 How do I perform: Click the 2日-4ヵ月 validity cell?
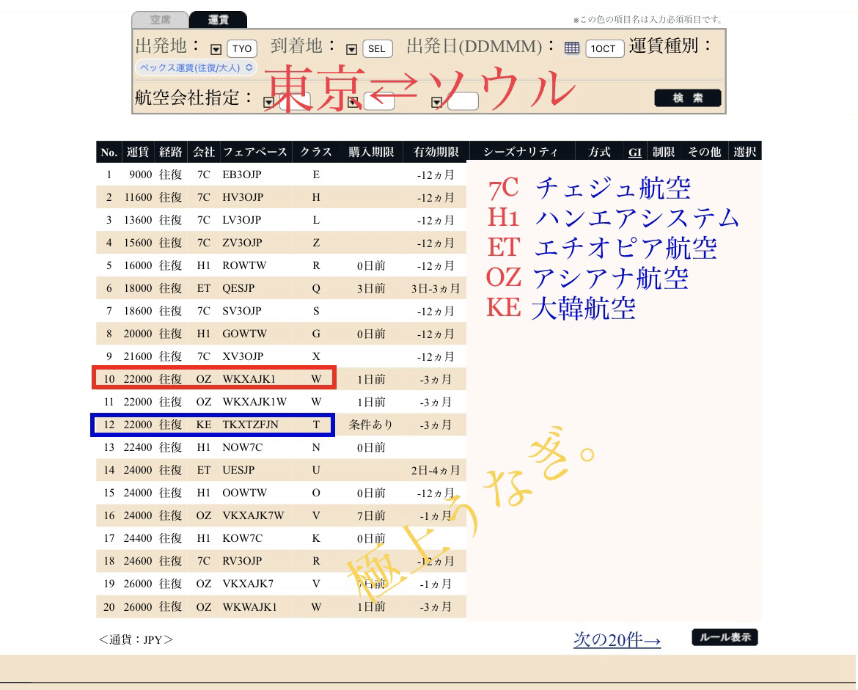[436, 470]
